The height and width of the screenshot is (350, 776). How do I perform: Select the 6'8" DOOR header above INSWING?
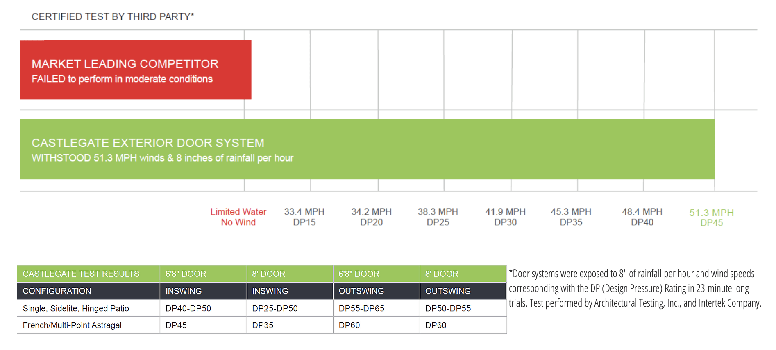click(x=203, y=274)
